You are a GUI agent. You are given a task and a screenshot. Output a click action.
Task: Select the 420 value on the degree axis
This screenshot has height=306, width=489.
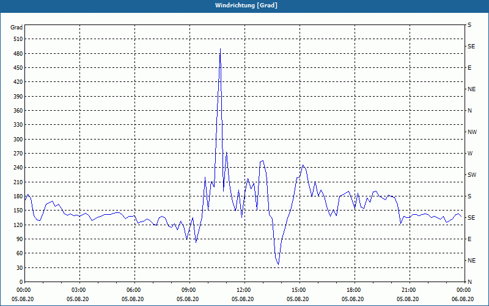click(18, 82)
